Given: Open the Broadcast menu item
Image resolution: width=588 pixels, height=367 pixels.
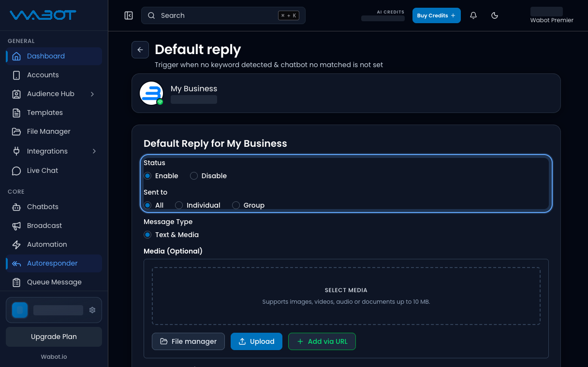Looking at the screenshot, I should (x=54, y=226).
